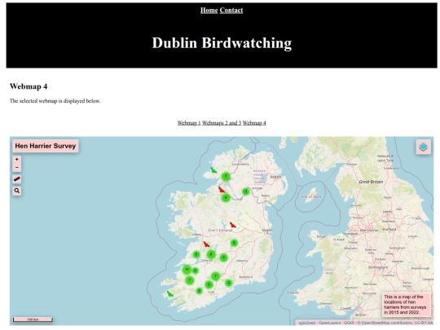Open the Contact page link
440x330 pixels.
coord(231,11)
